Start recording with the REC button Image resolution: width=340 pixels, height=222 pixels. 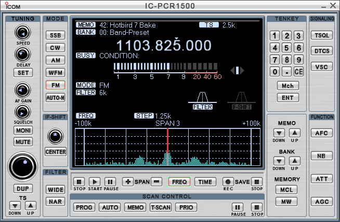point(227,182)
